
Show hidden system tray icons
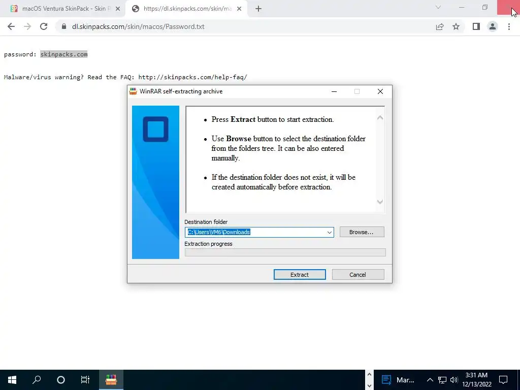430,380
